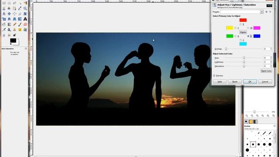Select the Ellipse Select tool
This screenshot has height=157, width=279.
[x=9, y=3]
